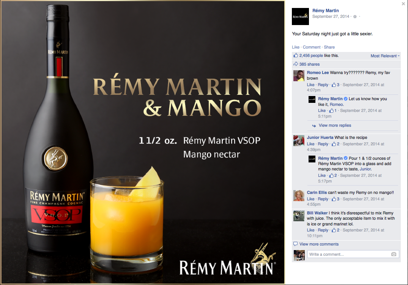This screenshot has width=408, height=285.
Task: Click reply arrow icon beside View more replies
Action: coord(314,126)
